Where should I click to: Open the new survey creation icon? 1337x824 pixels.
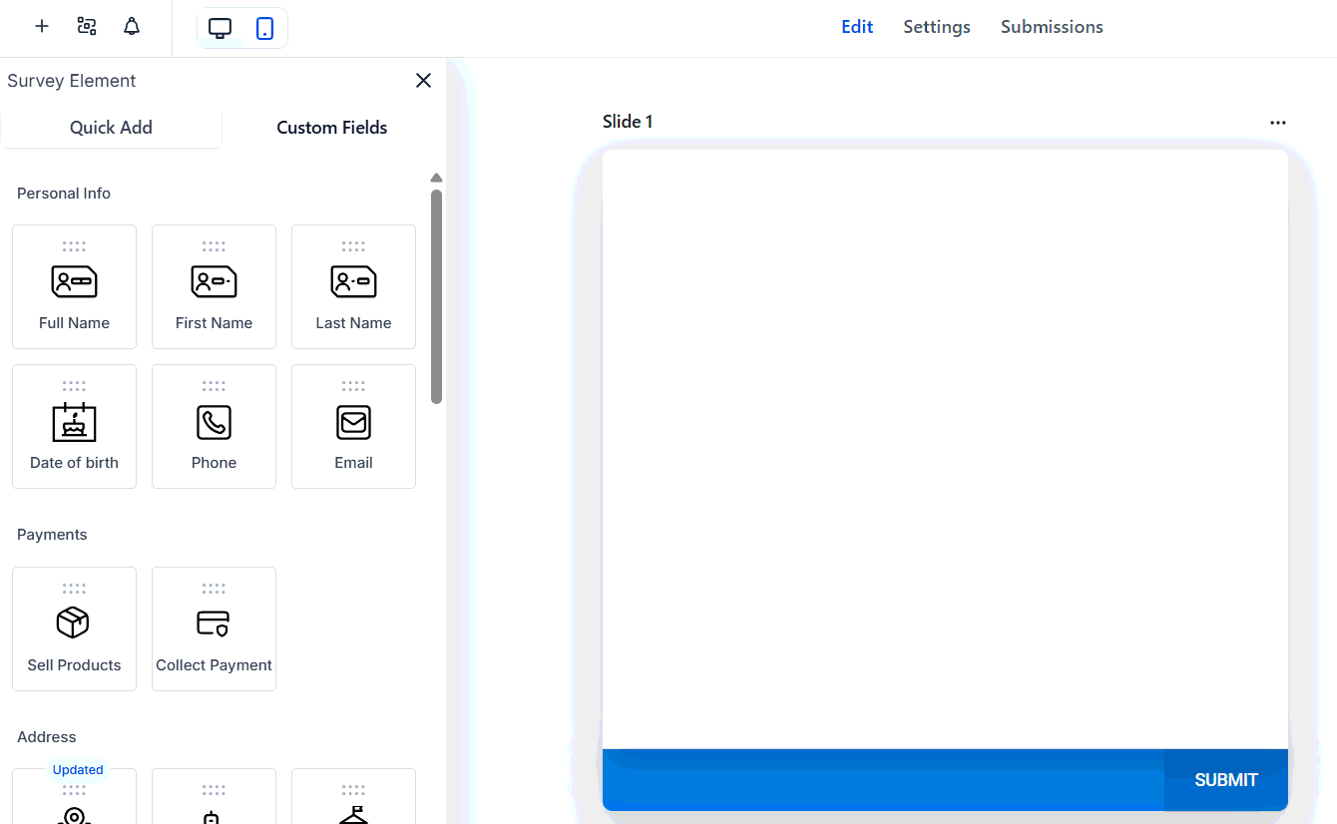pos(41,26)
